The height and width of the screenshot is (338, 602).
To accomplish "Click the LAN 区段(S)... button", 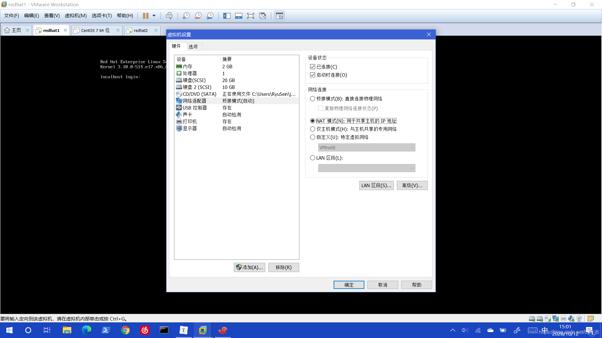I will tap(376, 185).
